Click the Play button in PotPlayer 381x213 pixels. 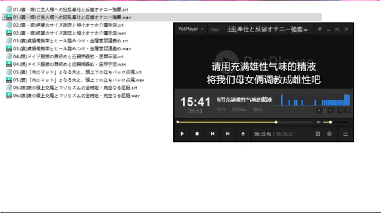(182, 134)
